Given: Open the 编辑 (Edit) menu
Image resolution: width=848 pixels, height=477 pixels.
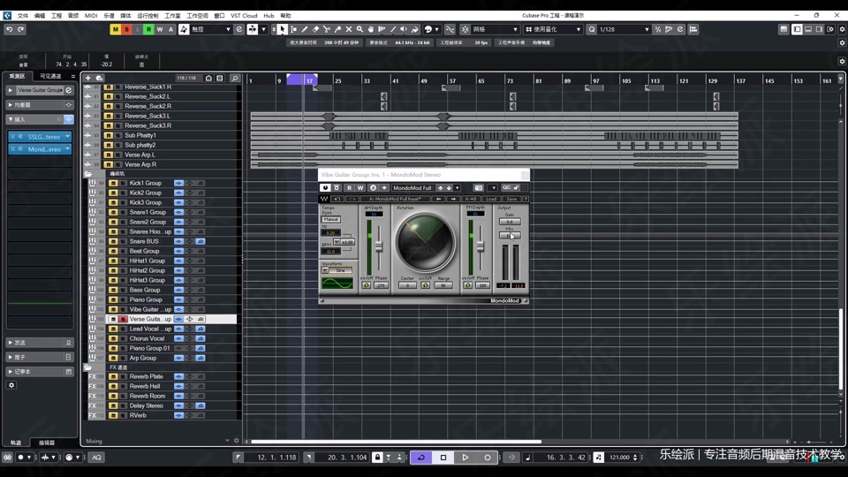Looking at the screenshot, I should click(40, 16).
